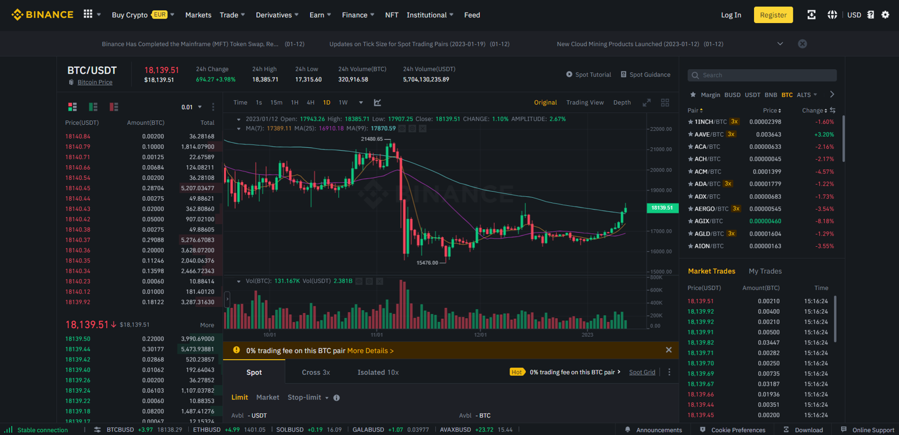Click the stop-limit info icon

[x=337, y=398]
